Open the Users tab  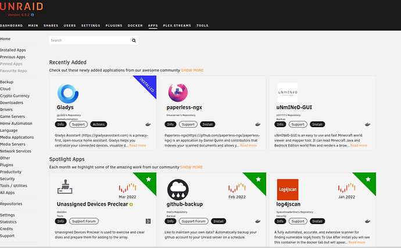70,26
